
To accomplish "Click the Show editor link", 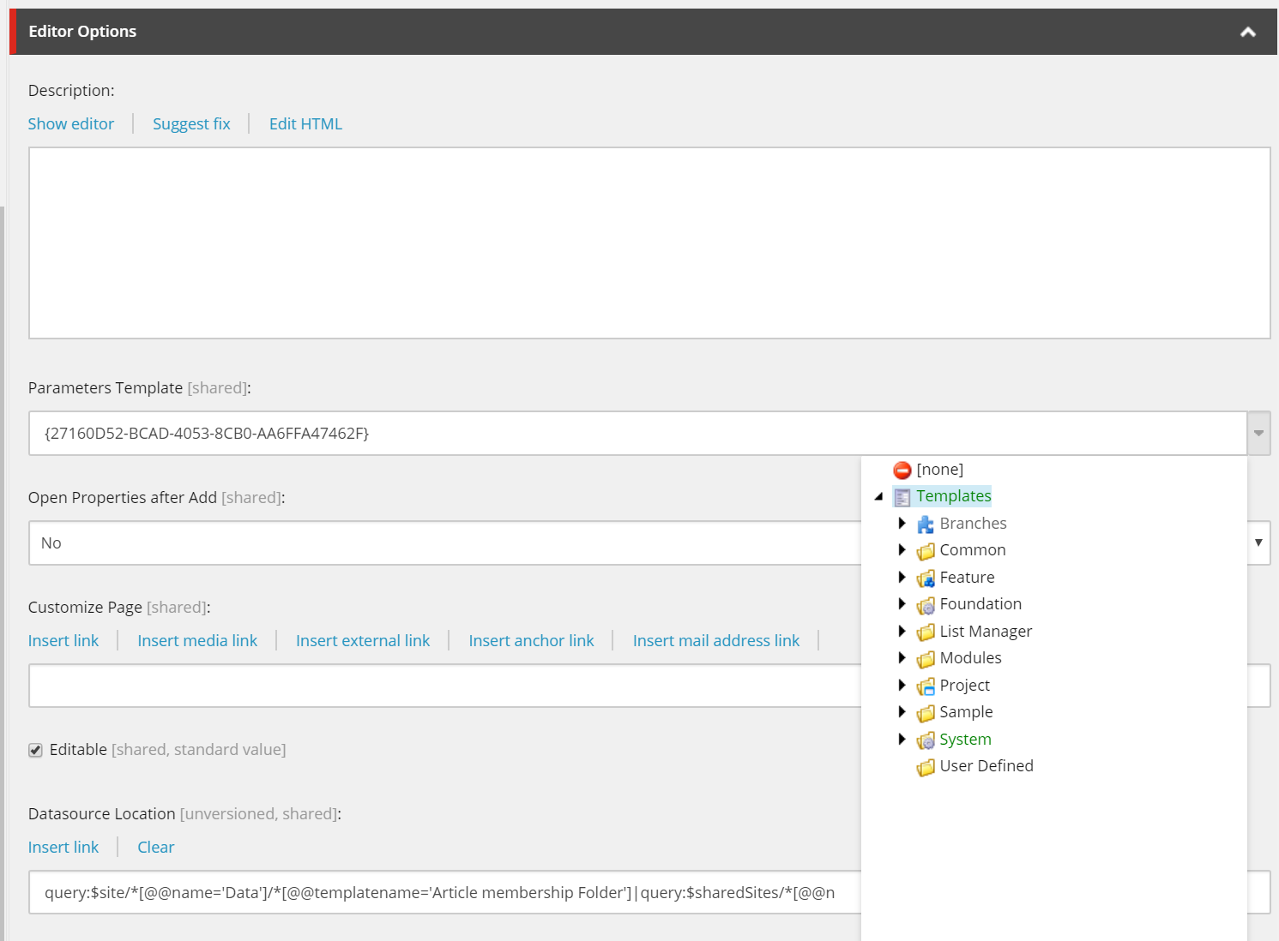I will click(x=71, y=124).
